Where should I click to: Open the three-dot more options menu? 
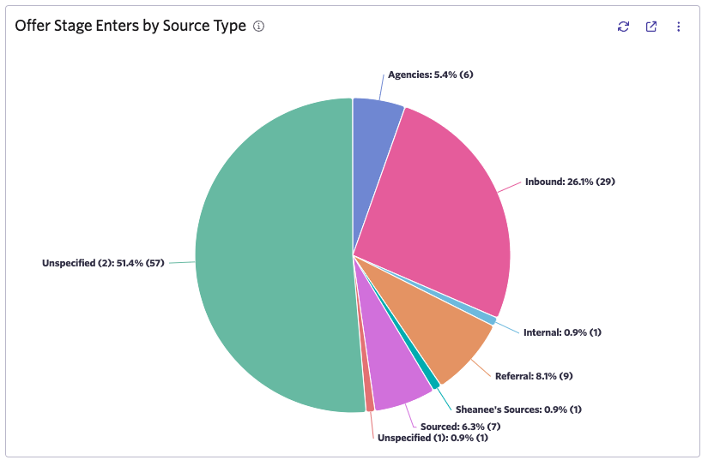678,27
